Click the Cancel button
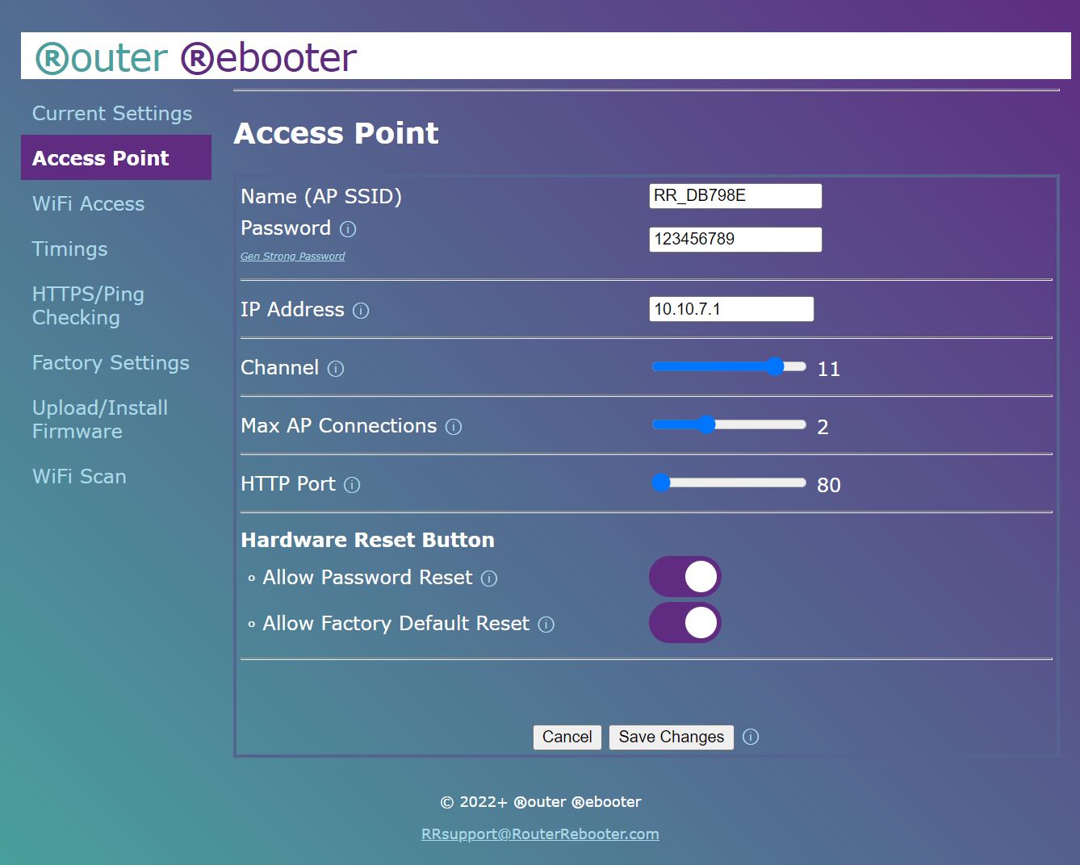 [x=567, y=737]
